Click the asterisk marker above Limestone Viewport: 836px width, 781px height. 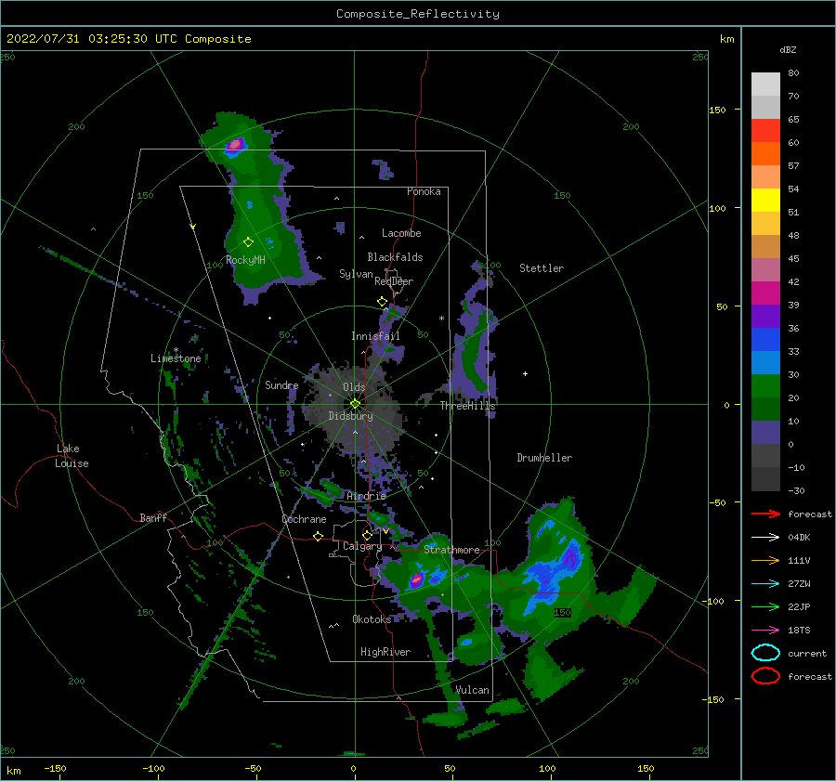[176, 350]
